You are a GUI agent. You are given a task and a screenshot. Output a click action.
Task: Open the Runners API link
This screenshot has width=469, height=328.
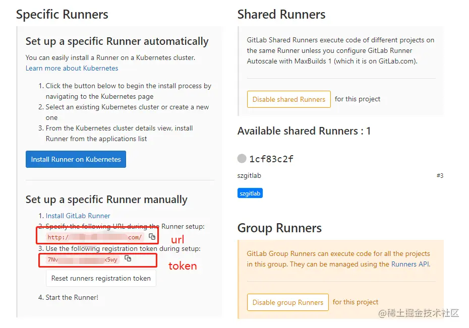coord(410,264)
